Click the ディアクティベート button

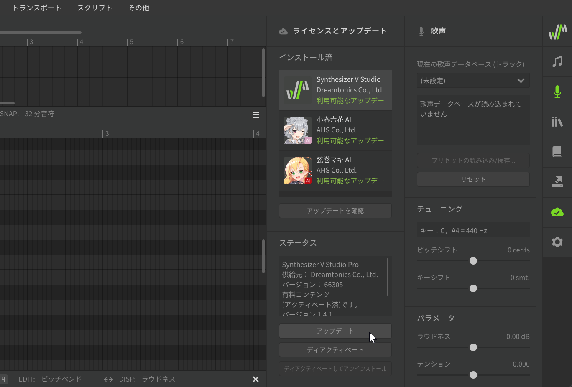[x=335, y=350]
